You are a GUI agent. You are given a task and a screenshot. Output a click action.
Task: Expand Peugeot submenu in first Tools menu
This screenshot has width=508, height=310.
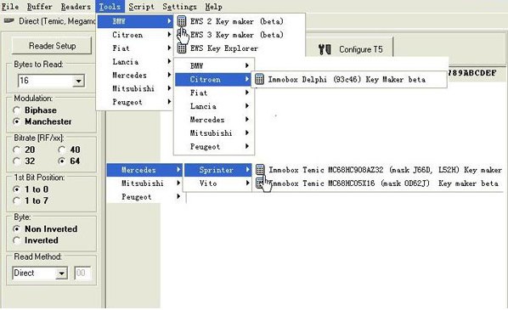click(134, 102)
